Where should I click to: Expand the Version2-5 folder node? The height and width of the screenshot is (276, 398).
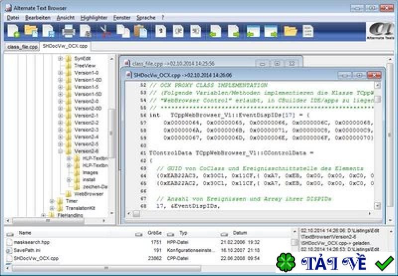tap(60, 144)
